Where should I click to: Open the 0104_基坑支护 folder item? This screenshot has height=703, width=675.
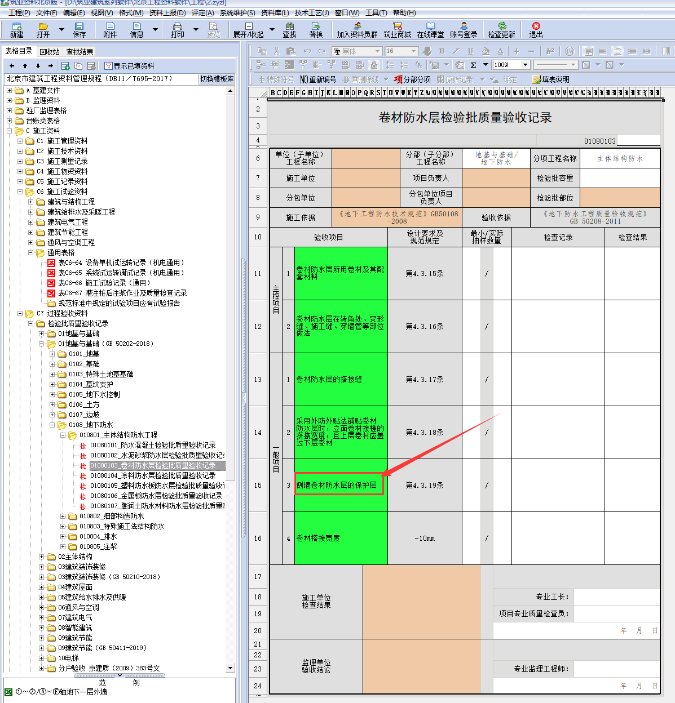point(91,384)
